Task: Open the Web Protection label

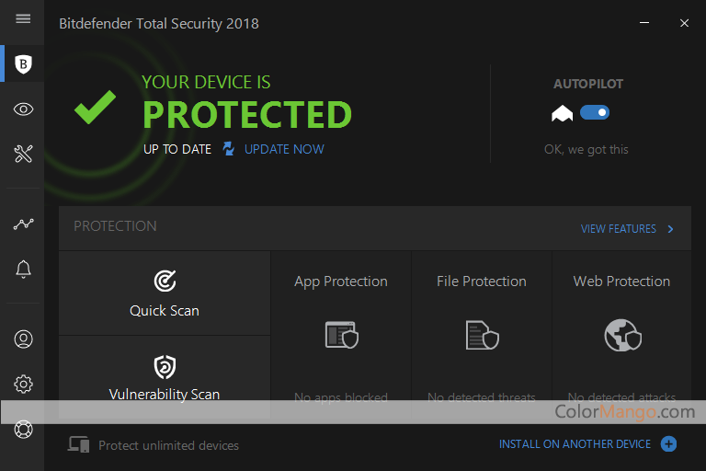Action: [621, 281]
